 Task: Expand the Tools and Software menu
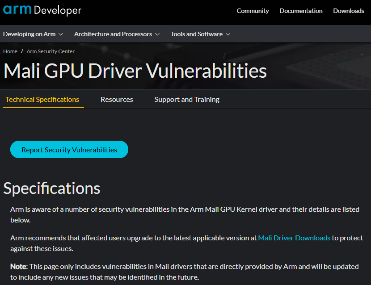(x=200, y=34)
